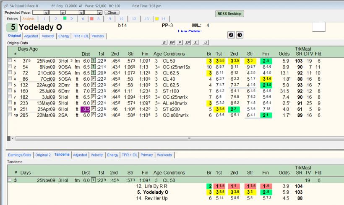Select horse tab 2

coord(56,19)
